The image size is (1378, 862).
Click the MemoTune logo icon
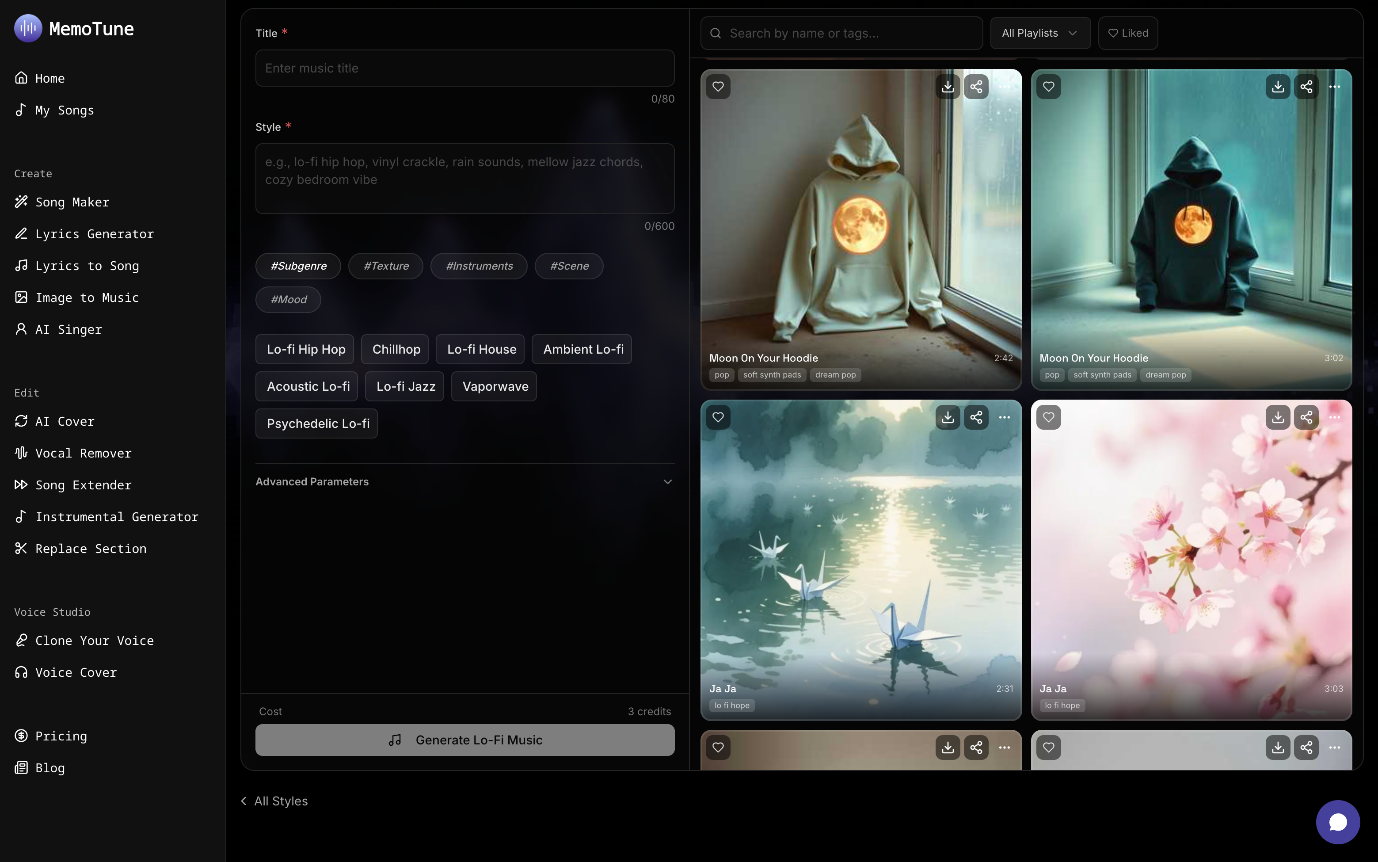tap(28, 28)
